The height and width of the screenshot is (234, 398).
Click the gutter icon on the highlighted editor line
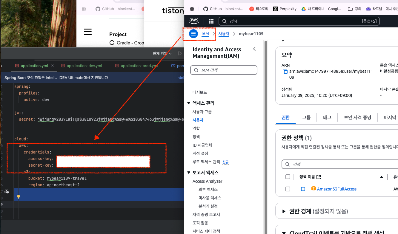[7, 191]
